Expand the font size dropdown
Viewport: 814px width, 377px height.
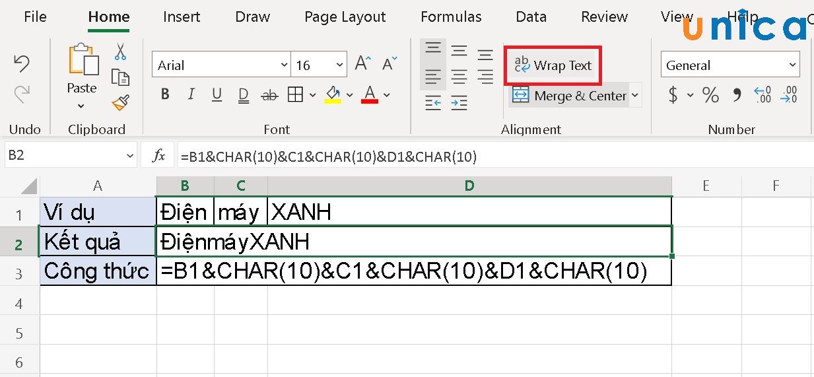click(x=339, y=65)
